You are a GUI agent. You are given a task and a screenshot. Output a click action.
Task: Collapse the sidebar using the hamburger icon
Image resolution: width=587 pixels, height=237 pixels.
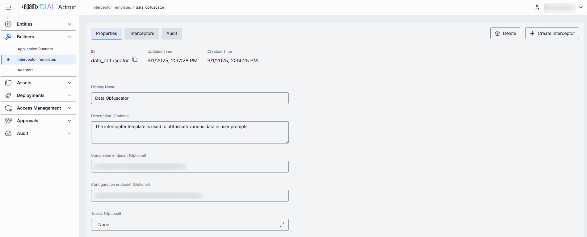pos(8,7)
